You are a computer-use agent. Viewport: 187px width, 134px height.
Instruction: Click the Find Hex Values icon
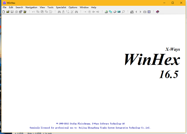63,12
